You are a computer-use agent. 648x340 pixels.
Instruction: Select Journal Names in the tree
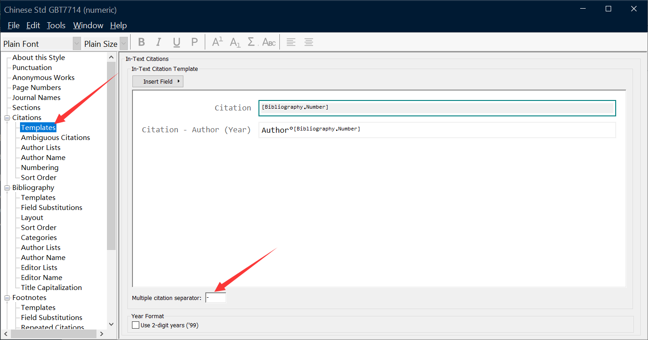[36, 98]
